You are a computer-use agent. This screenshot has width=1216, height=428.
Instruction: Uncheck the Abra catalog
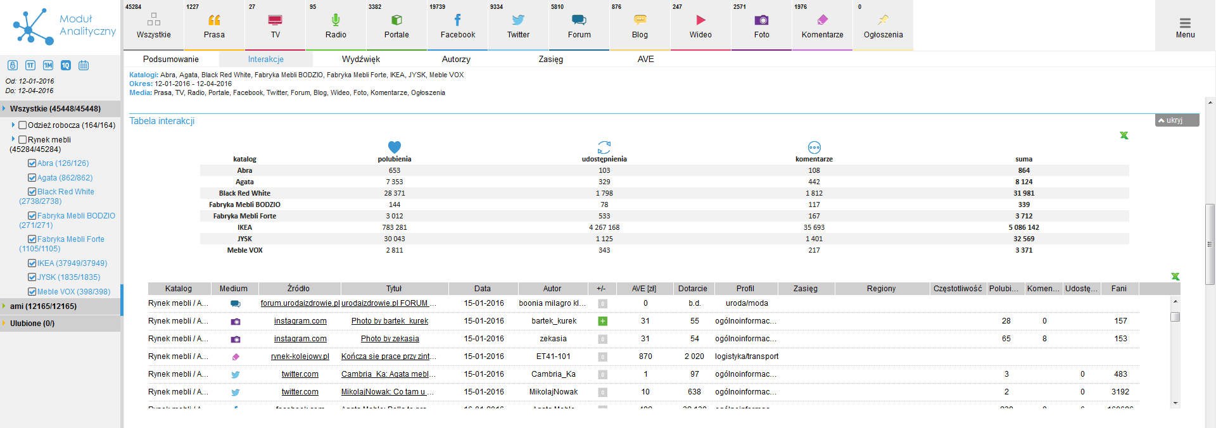pos(32,163)
